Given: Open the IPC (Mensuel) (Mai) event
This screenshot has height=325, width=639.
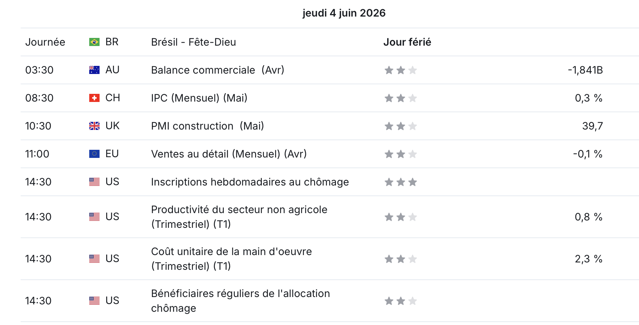Looking at the screenshot, I should pos(199,98).
